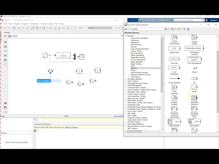Select the From File block
This screenshot has height=164, width=219.
tap(174, 59)
